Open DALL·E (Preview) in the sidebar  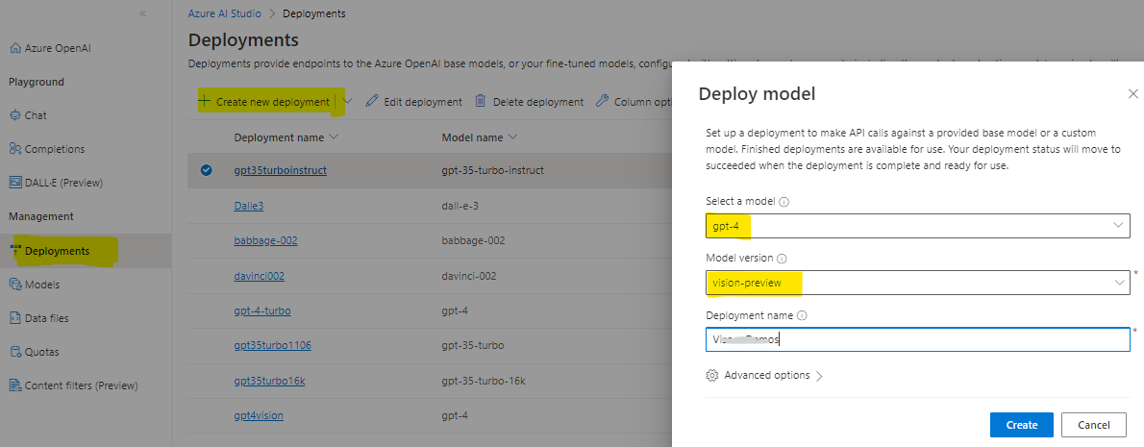[x=63, y=183]
